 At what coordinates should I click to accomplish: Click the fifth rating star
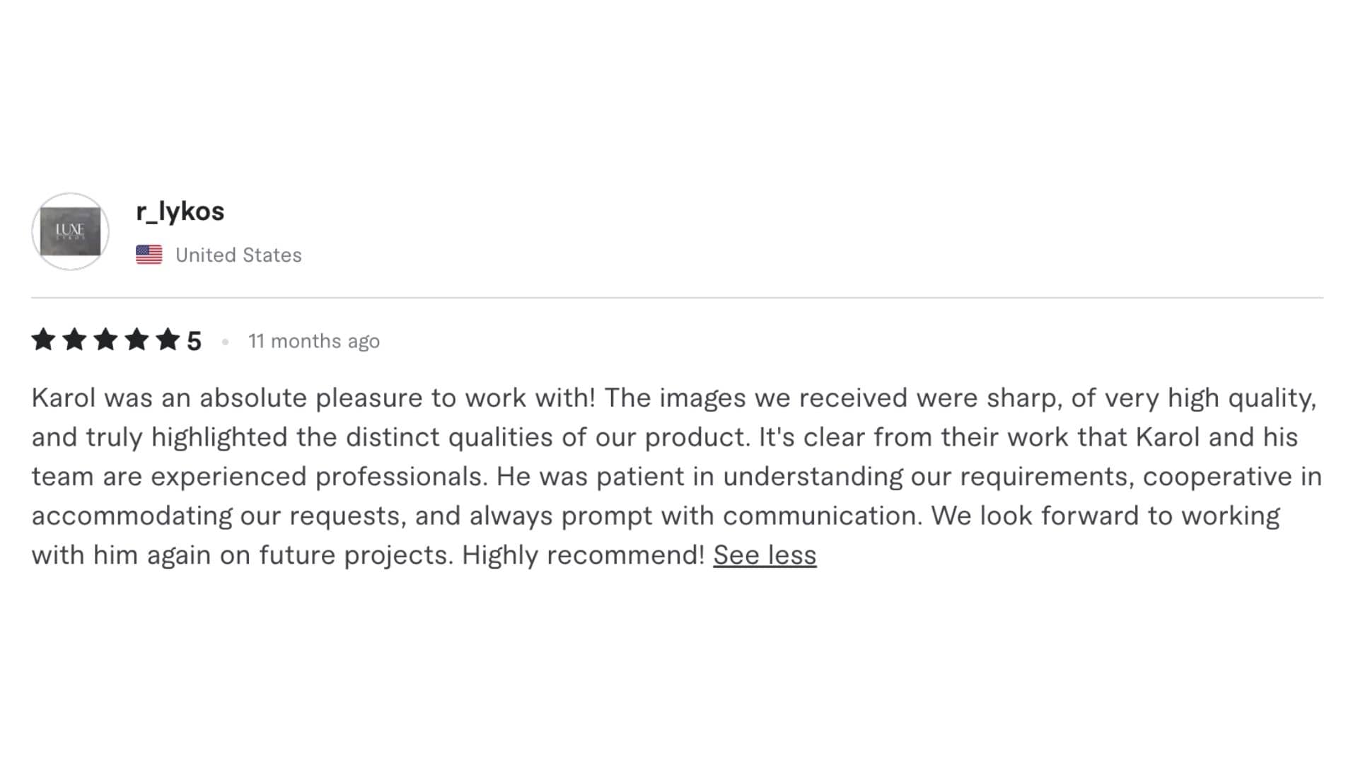pyautogui.click(x=168, y=340)
